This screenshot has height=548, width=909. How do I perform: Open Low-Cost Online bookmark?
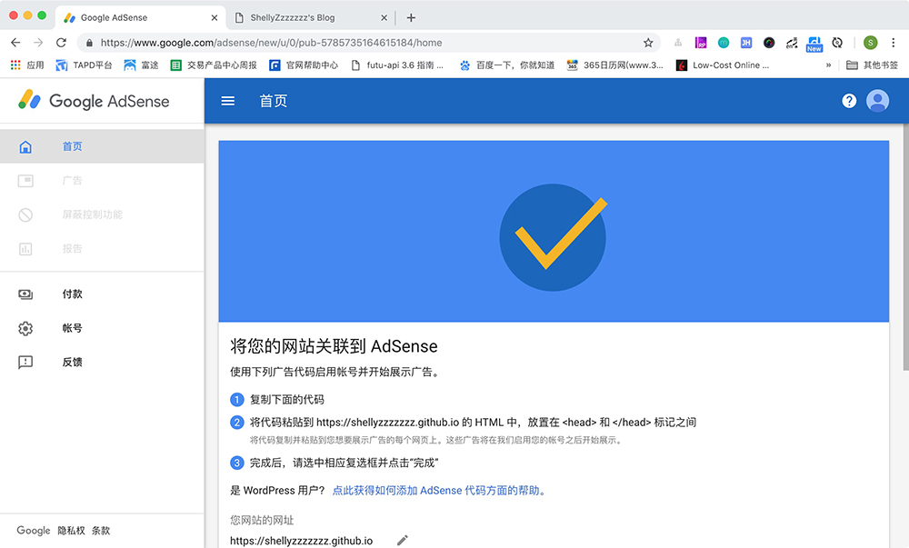point(723,65)
